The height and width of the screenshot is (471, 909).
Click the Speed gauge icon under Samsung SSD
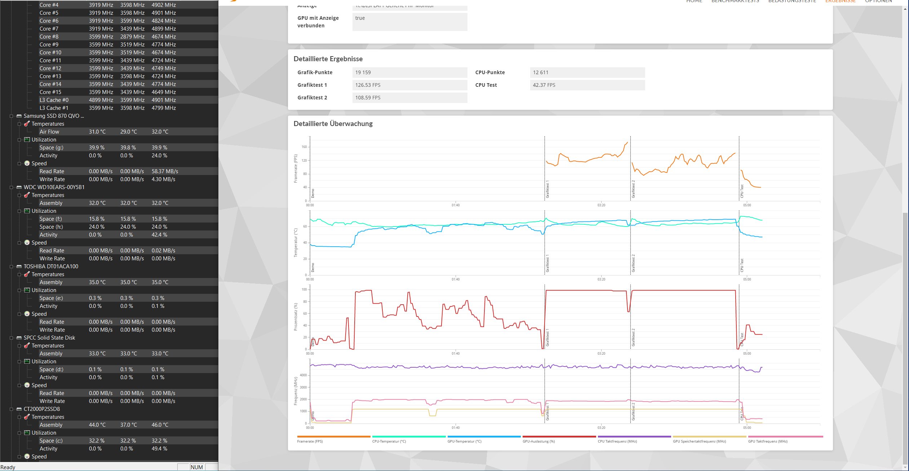coord(27,163)
